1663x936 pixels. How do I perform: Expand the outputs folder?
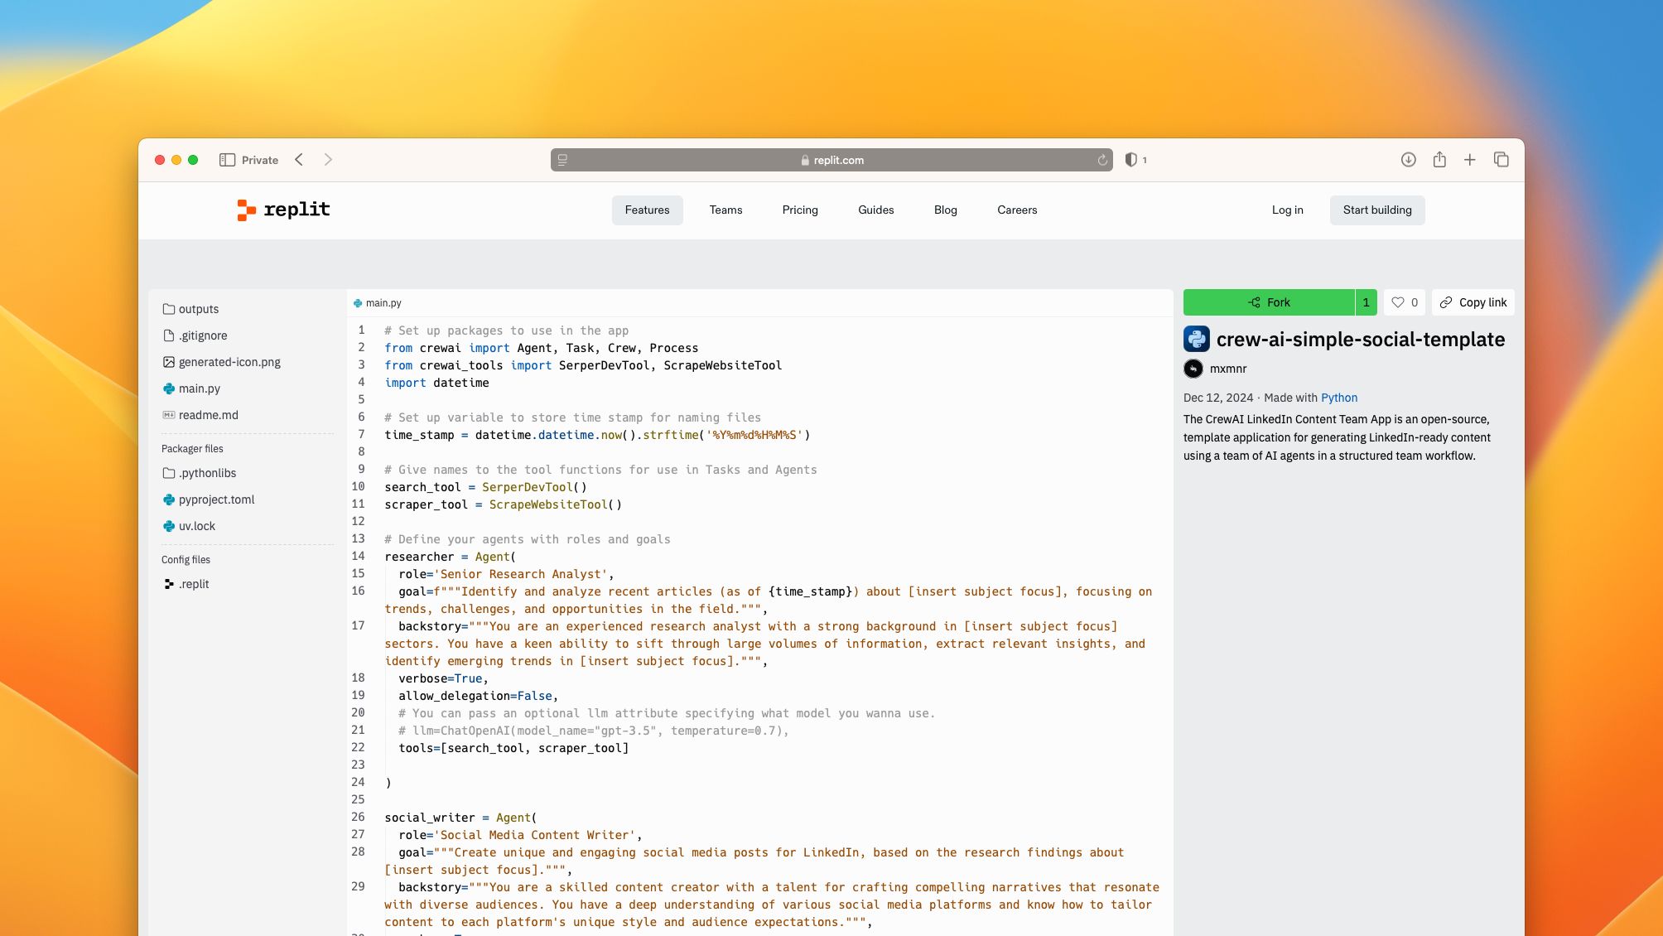(198, 309)
